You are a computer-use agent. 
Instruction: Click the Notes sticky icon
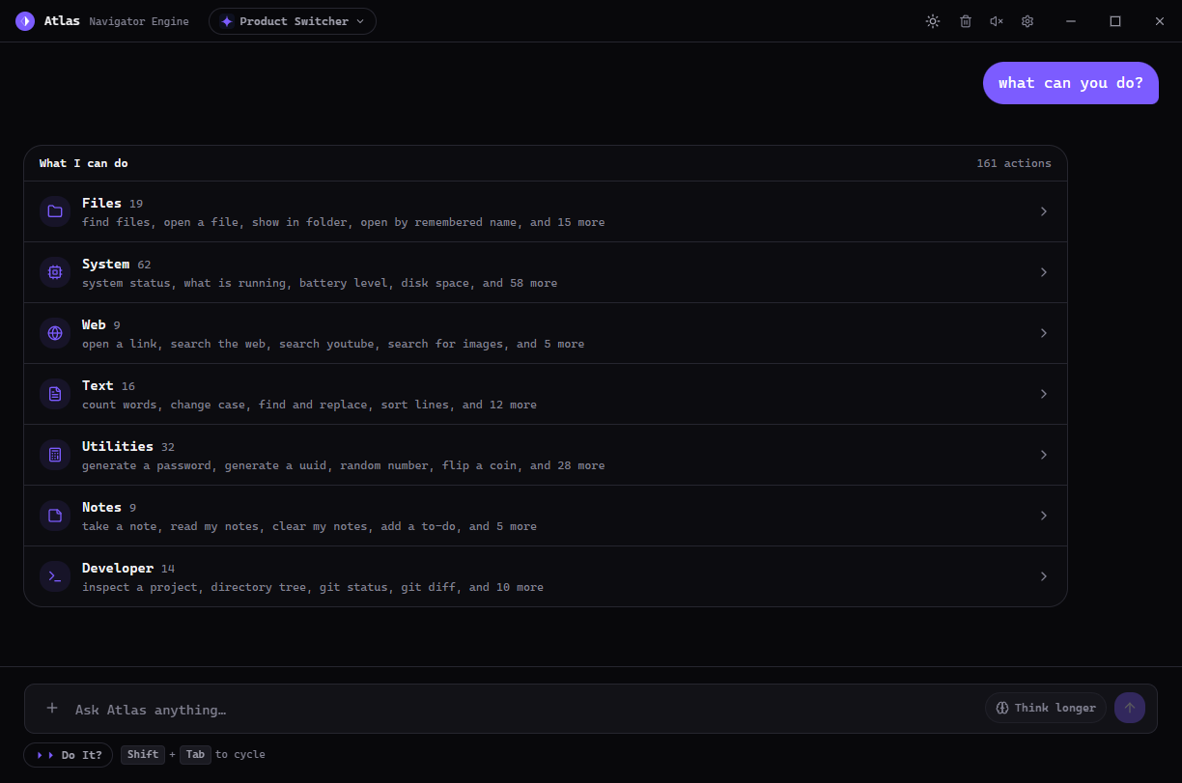tap(55, 516)
